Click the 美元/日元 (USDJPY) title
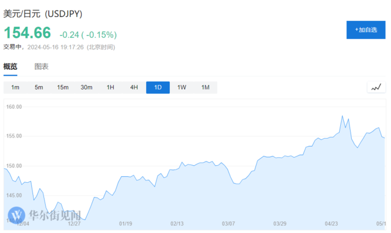391x233 pixels. (x=43, y=13)
